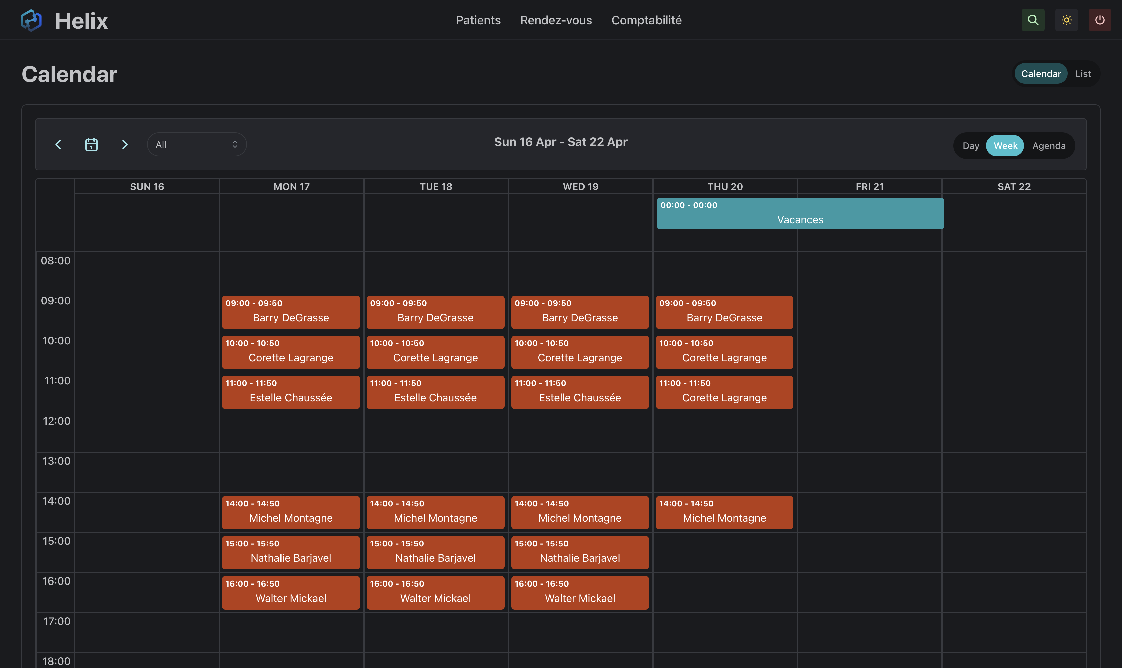
Task: Toggle light theme with sun icon
Action: click(x=1066, y=20)
